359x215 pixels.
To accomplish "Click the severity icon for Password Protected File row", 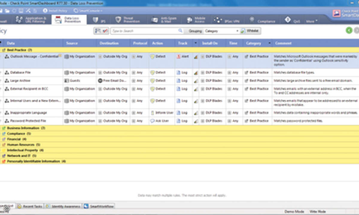I will point(196,121).
